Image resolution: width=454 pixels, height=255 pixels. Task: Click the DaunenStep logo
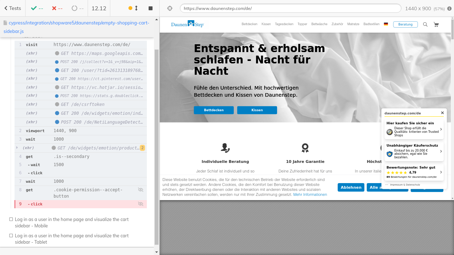click(x=187, y=24)
